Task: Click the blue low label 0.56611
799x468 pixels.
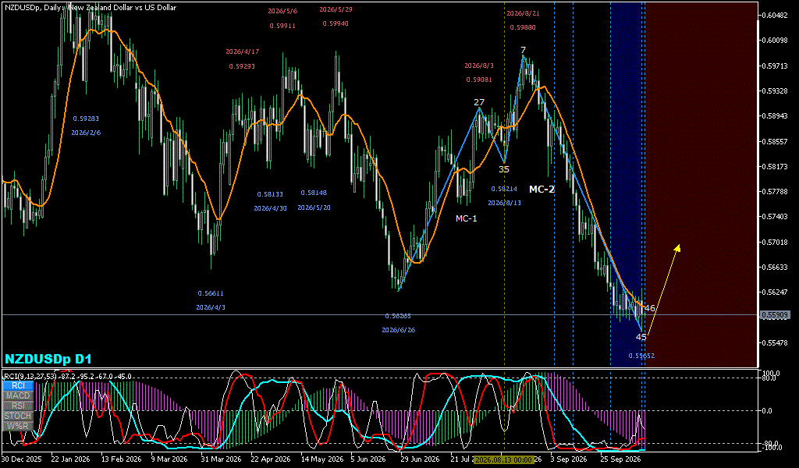Action: (211, 293)
